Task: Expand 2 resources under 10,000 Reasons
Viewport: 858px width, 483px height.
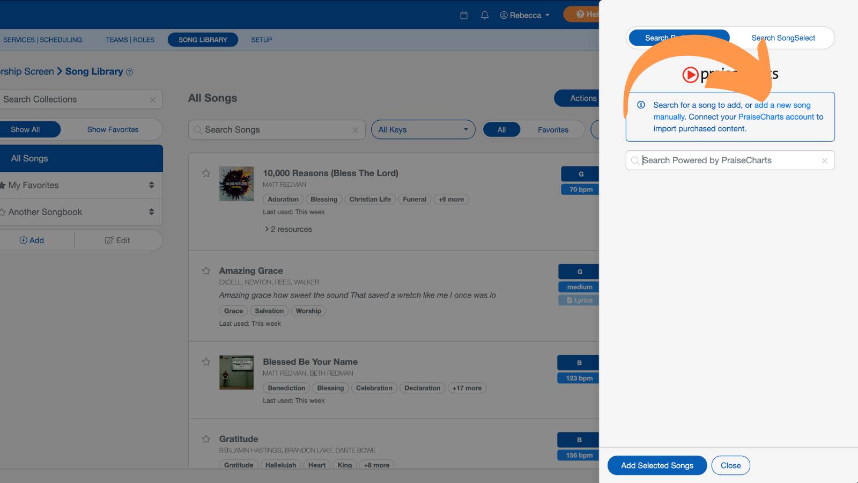Action: click(288, 229)
